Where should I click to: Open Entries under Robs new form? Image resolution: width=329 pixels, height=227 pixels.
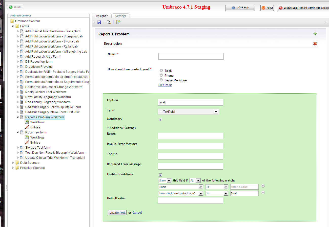35,143
